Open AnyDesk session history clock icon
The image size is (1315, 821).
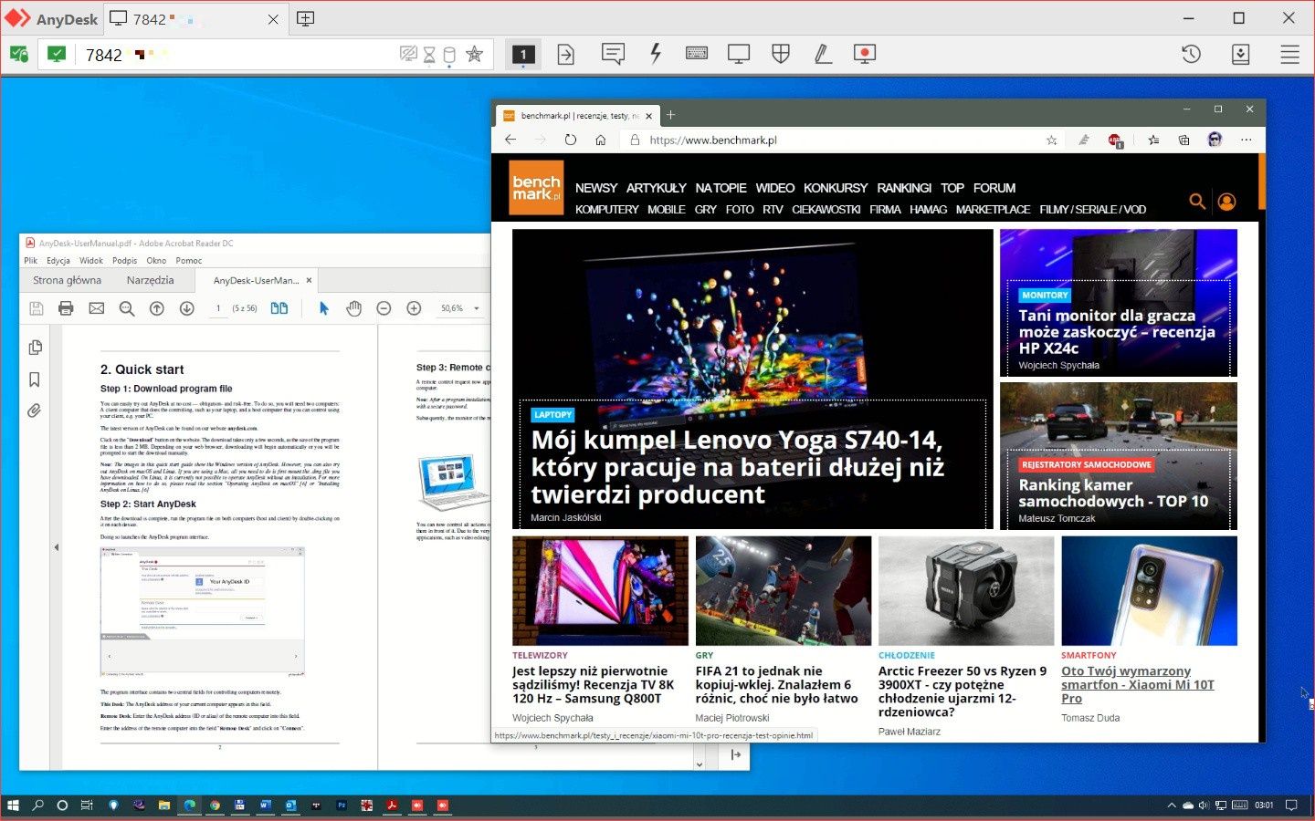(x=1191, y=55)
